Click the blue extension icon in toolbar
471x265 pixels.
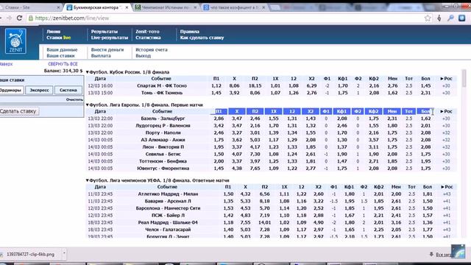(461, 18)
